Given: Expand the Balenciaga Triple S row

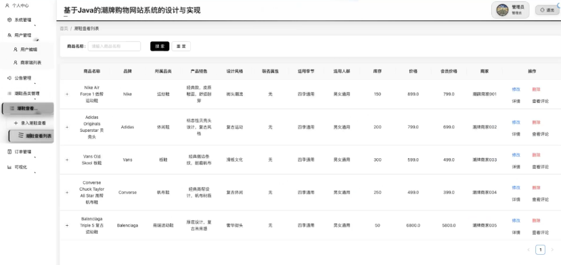Looking at the screenshot, I should point(67,225).
